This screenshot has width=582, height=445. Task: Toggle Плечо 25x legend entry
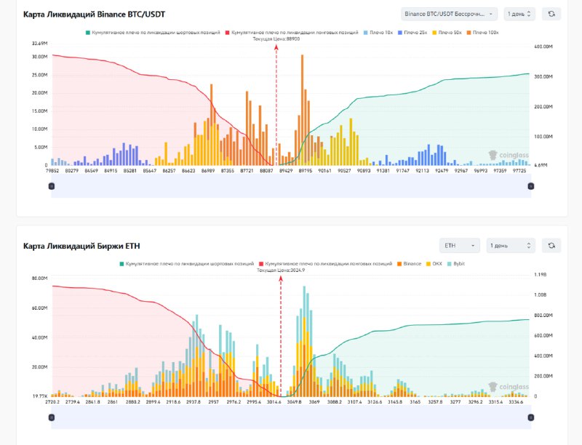tap(414, 33)
